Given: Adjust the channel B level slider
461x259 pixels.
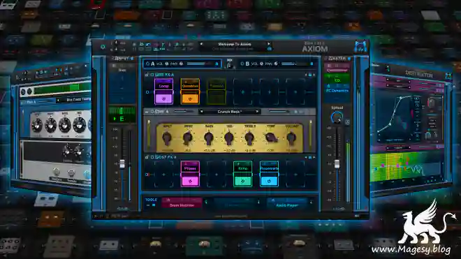Looking at the screenshot, I should tap(296, 64).
